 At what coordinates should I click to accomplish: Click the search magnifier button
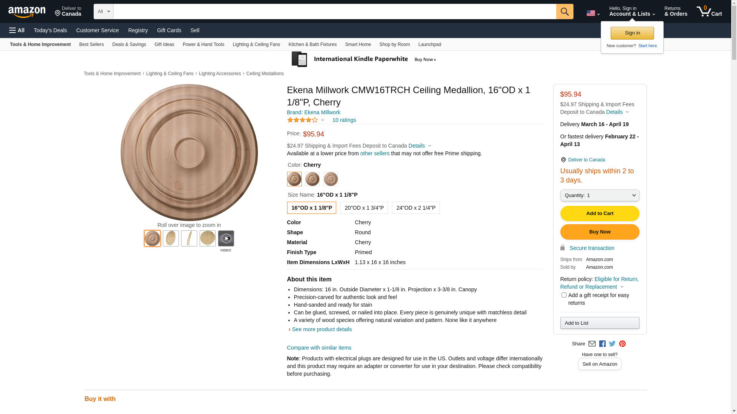[564, 11]
